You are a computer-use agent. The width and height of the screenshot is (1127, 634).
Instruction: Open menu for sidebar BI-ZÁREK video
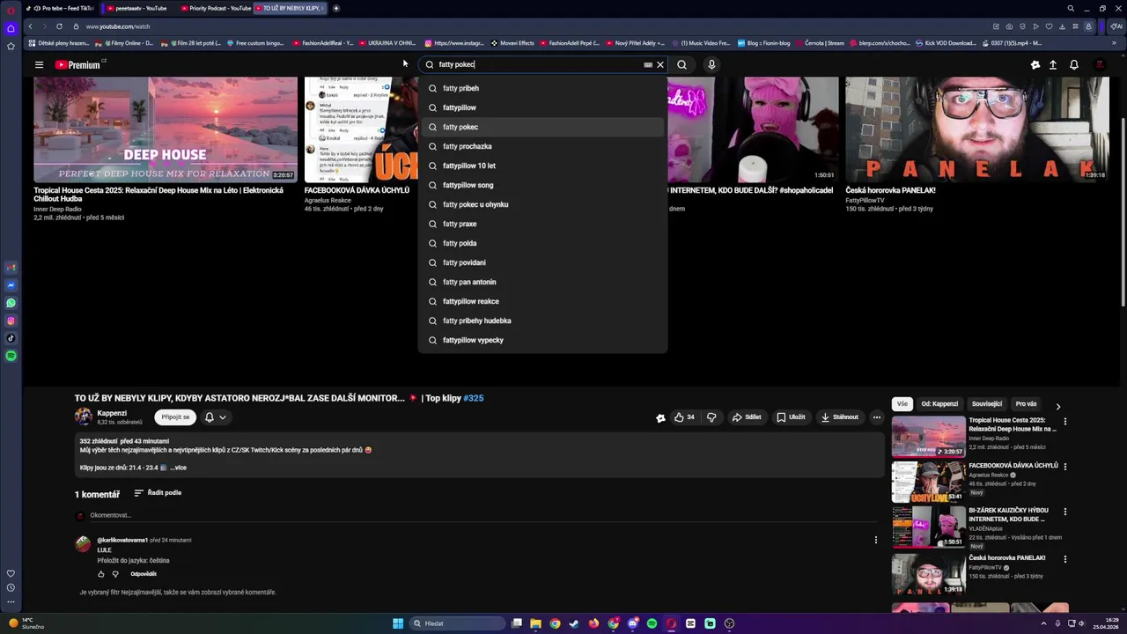tap(1065, 512)
